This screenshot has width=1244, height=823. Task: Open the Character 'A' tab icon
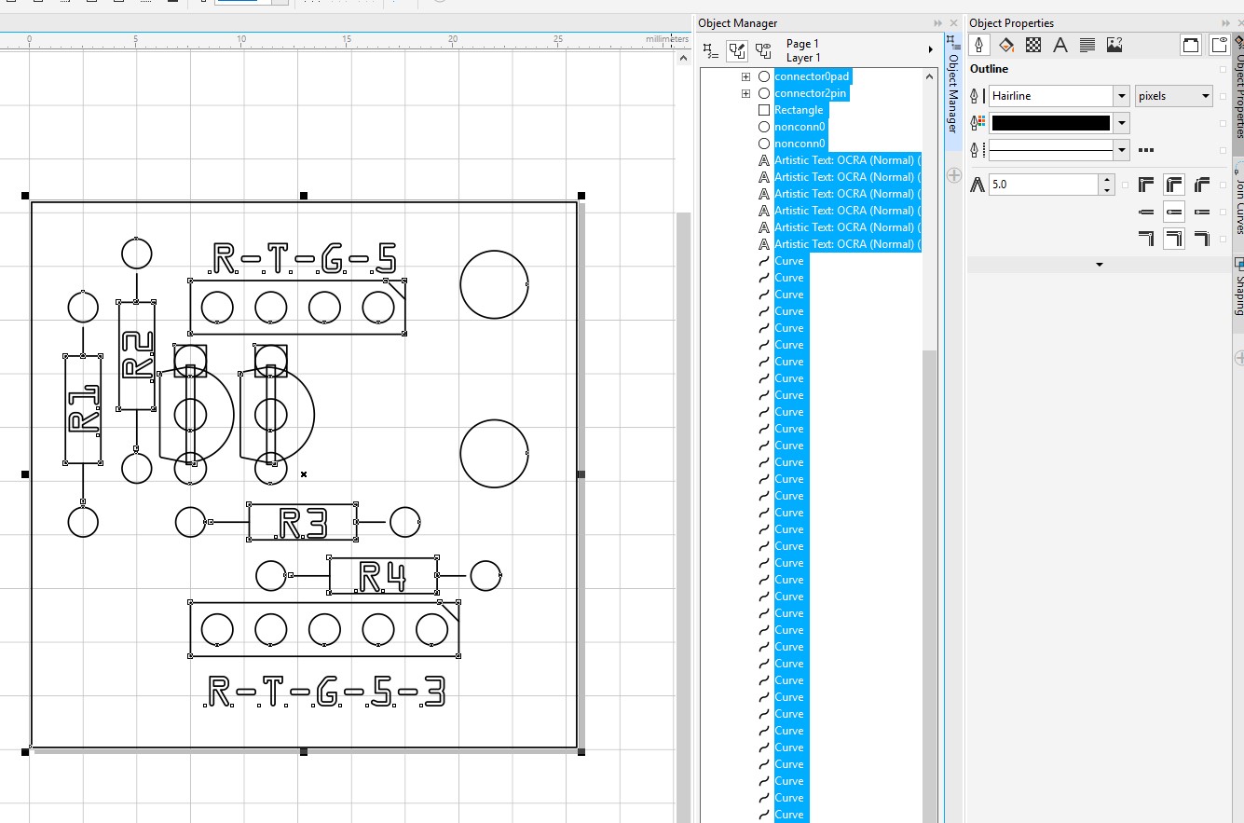pyautogui.click(x=1059, y=45)
